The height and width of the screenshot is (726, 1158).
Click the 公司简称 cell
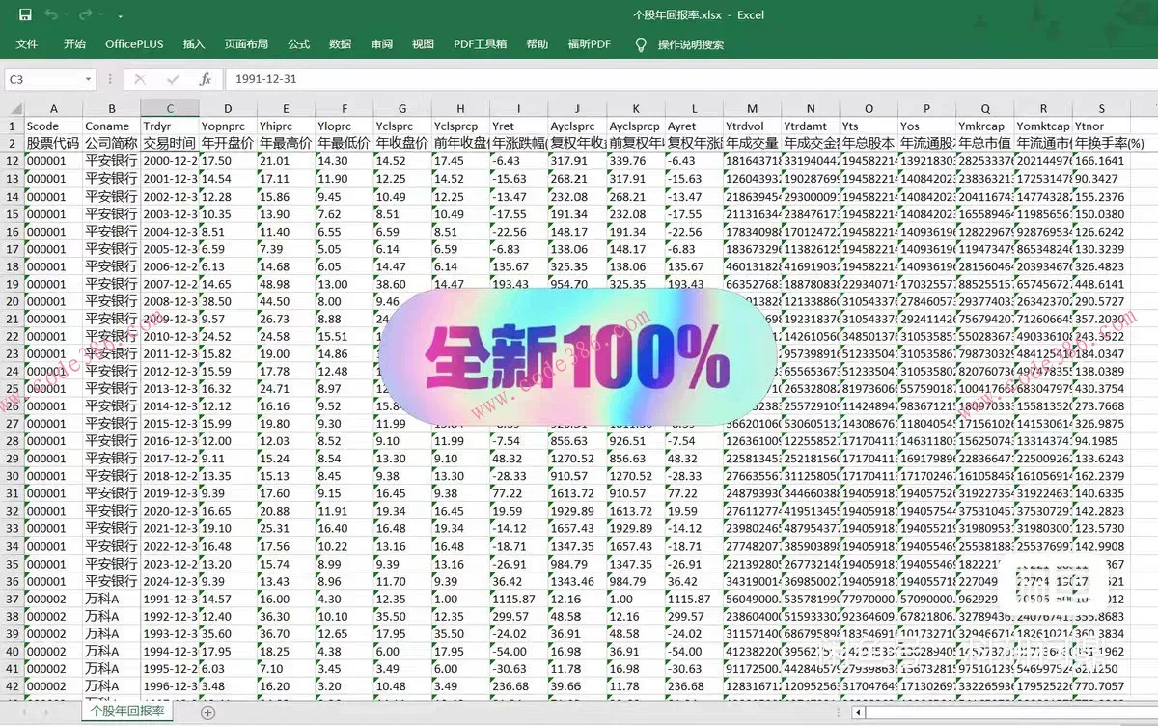(x=111, y=143)
